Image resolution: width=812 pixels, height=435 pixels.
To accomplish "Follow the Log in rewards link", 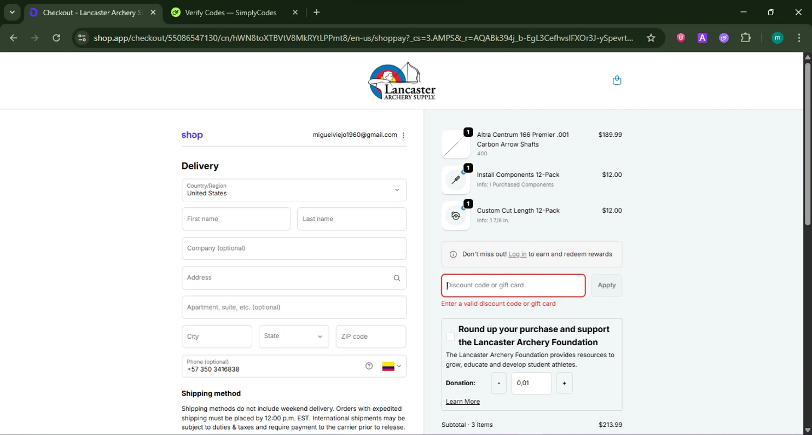I will click(x=518, y=254).
